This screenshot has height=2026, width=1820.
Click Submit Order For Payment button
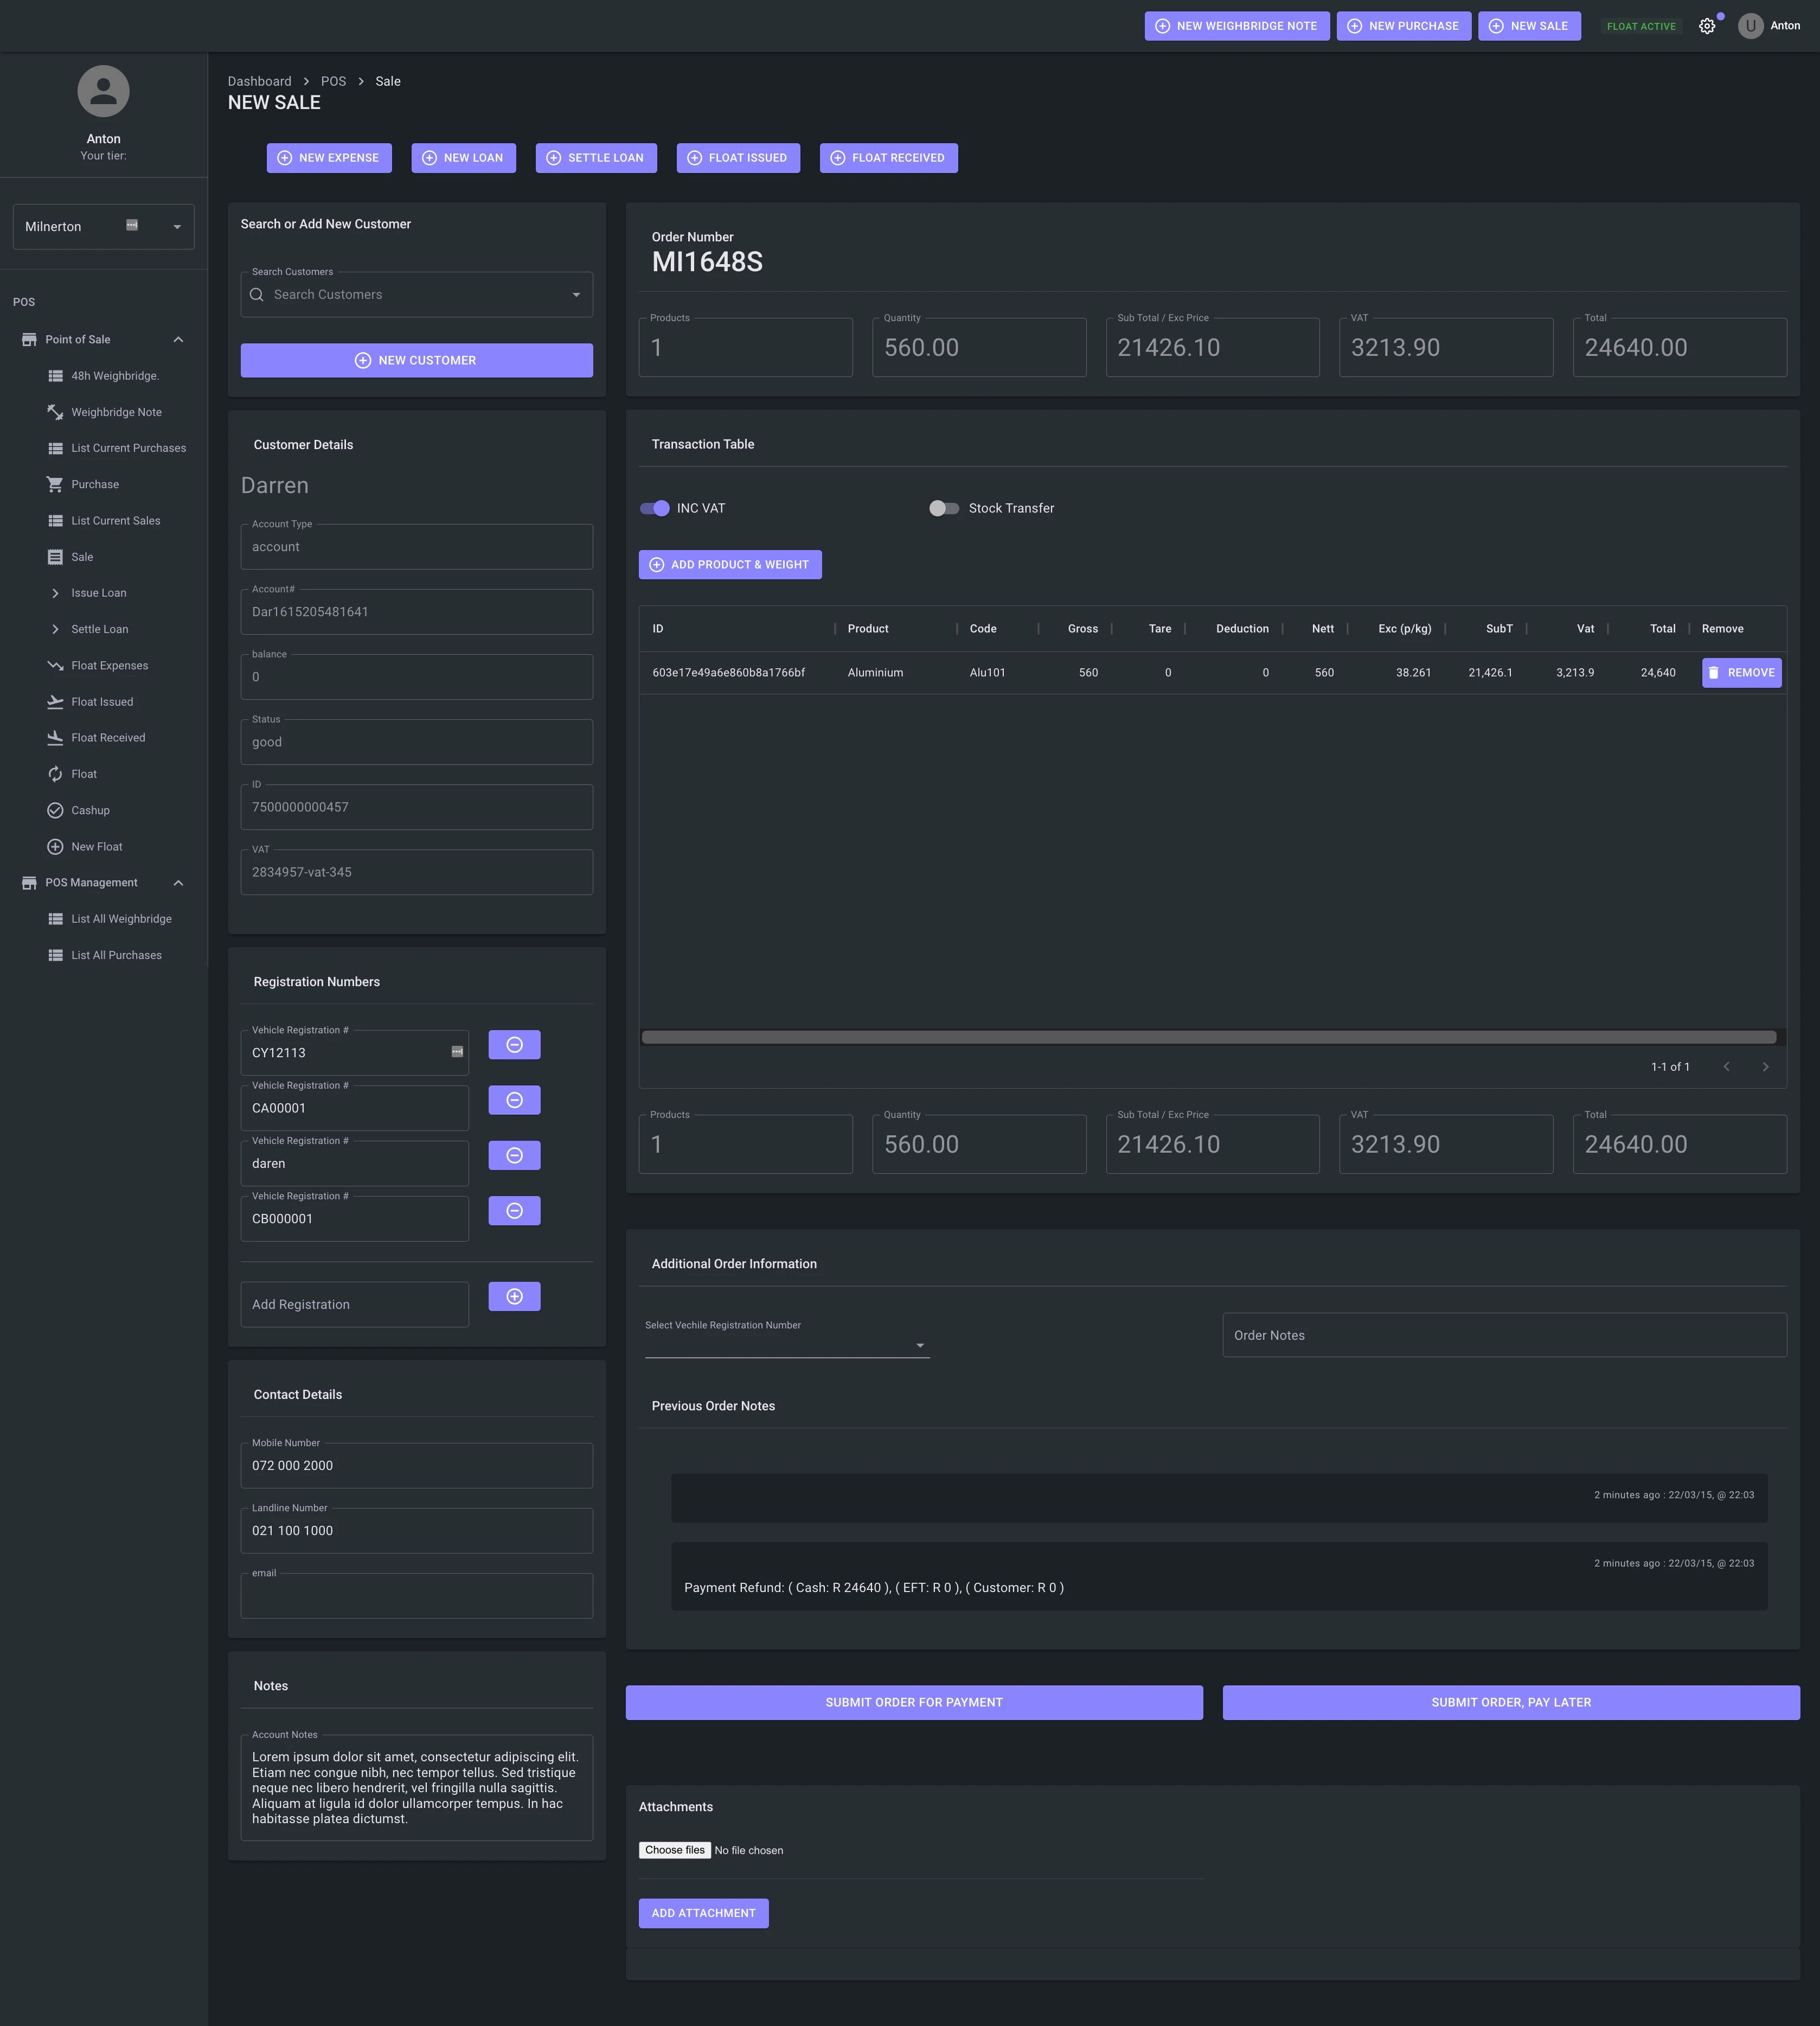coord(913,1702)
